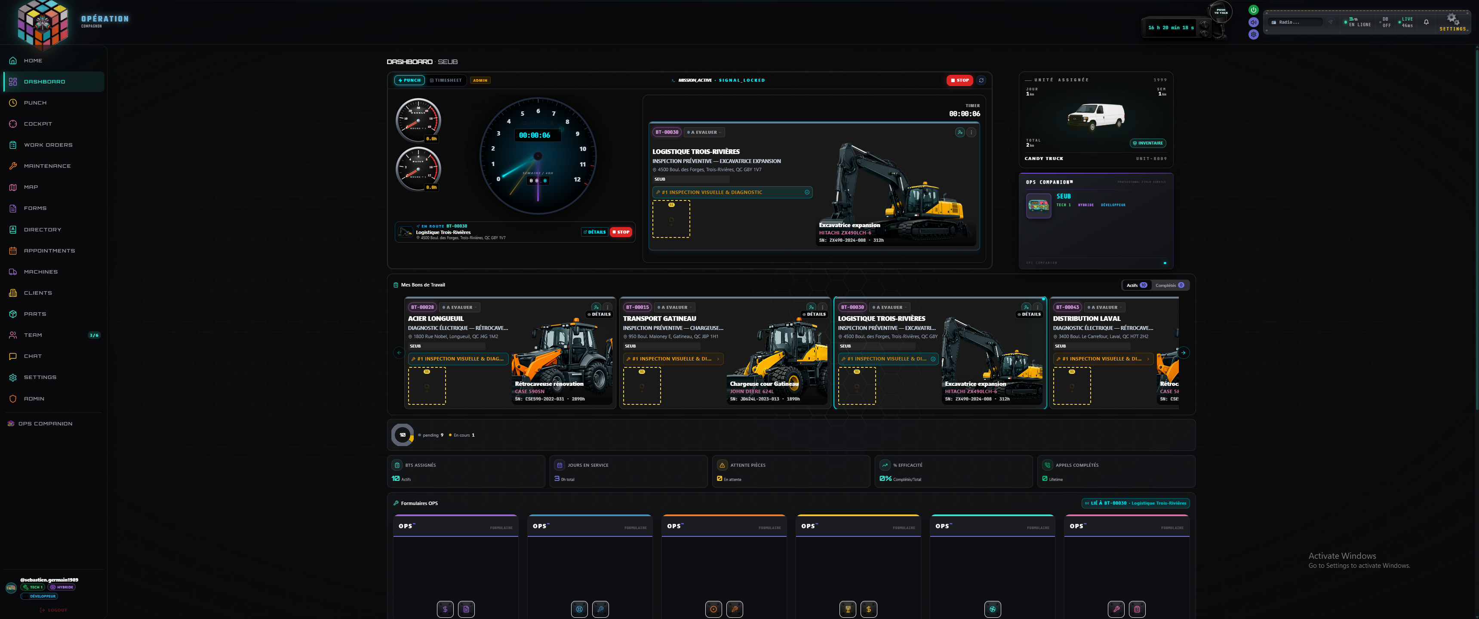Open Cockpit from the sidebar
This screenshot has width=1479, height=619.
click(54, 124)
